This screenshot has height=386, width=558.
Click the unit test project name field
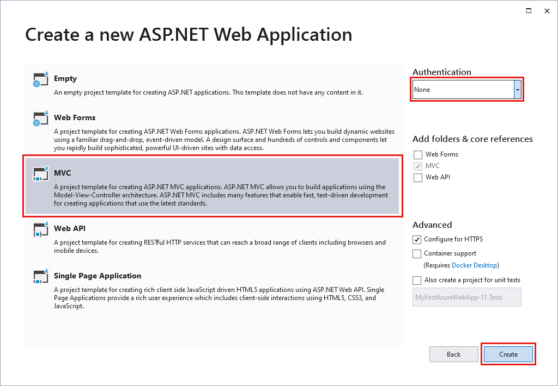coord(467,297)
